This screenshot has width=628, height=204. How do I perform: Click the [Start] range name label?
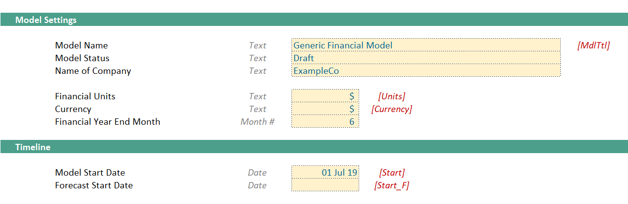(392, 173)
